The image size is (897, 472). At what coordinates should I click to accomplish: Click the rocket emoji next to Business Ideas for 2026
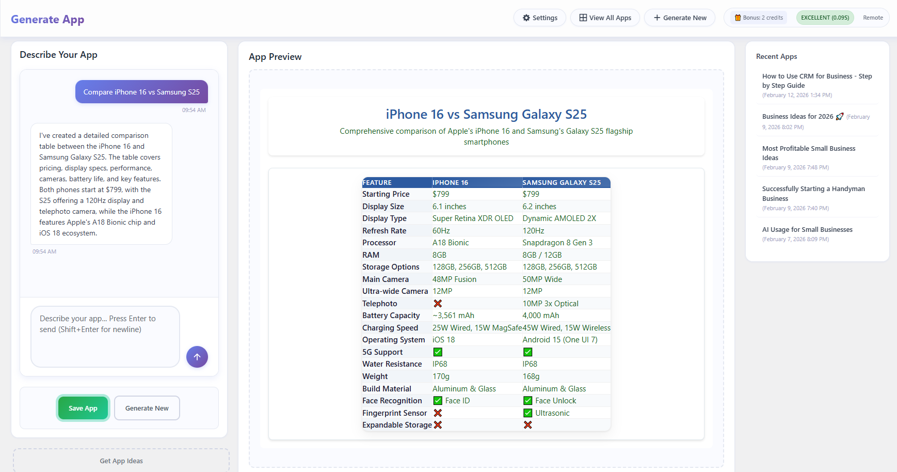click(840, 116)
